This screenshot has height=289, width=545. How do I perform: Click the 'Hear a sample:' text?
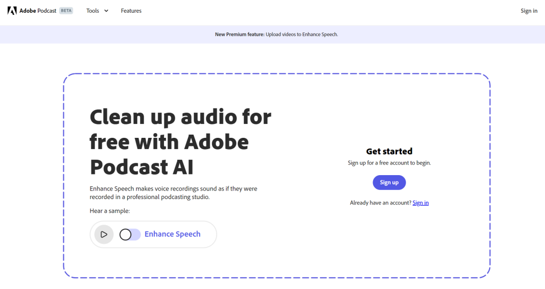click(110, 211)
